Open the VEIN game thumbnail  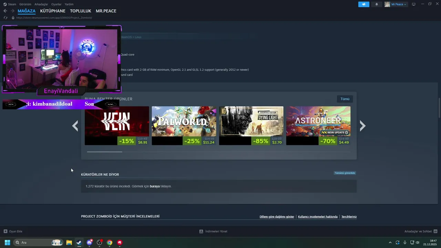point(117,121)
